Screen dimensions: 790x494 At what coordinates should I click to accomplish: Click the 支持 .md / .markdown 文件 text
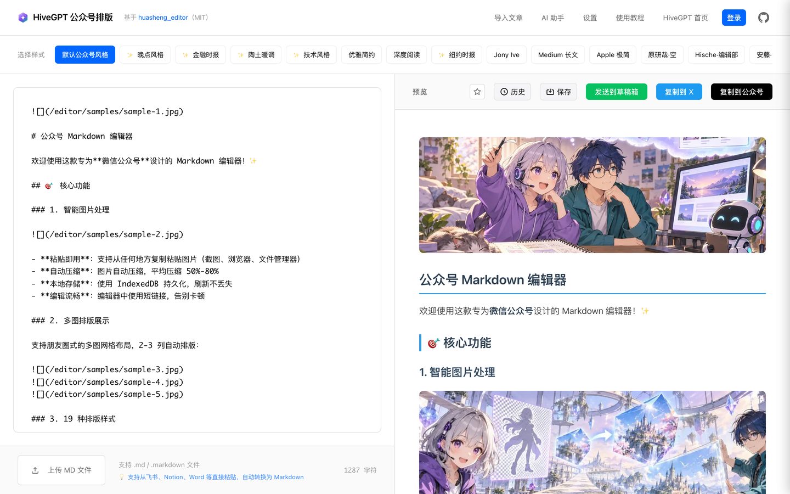(x=159, y=465)
